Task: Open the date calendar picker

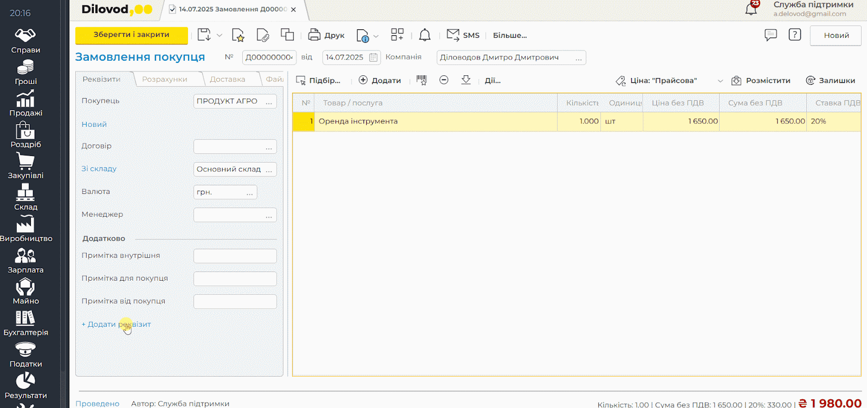Action: (x=373, y=57)
